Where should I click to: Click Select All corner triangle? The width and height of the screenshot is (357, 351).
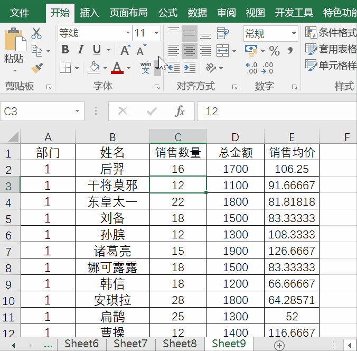click(13, 137)
